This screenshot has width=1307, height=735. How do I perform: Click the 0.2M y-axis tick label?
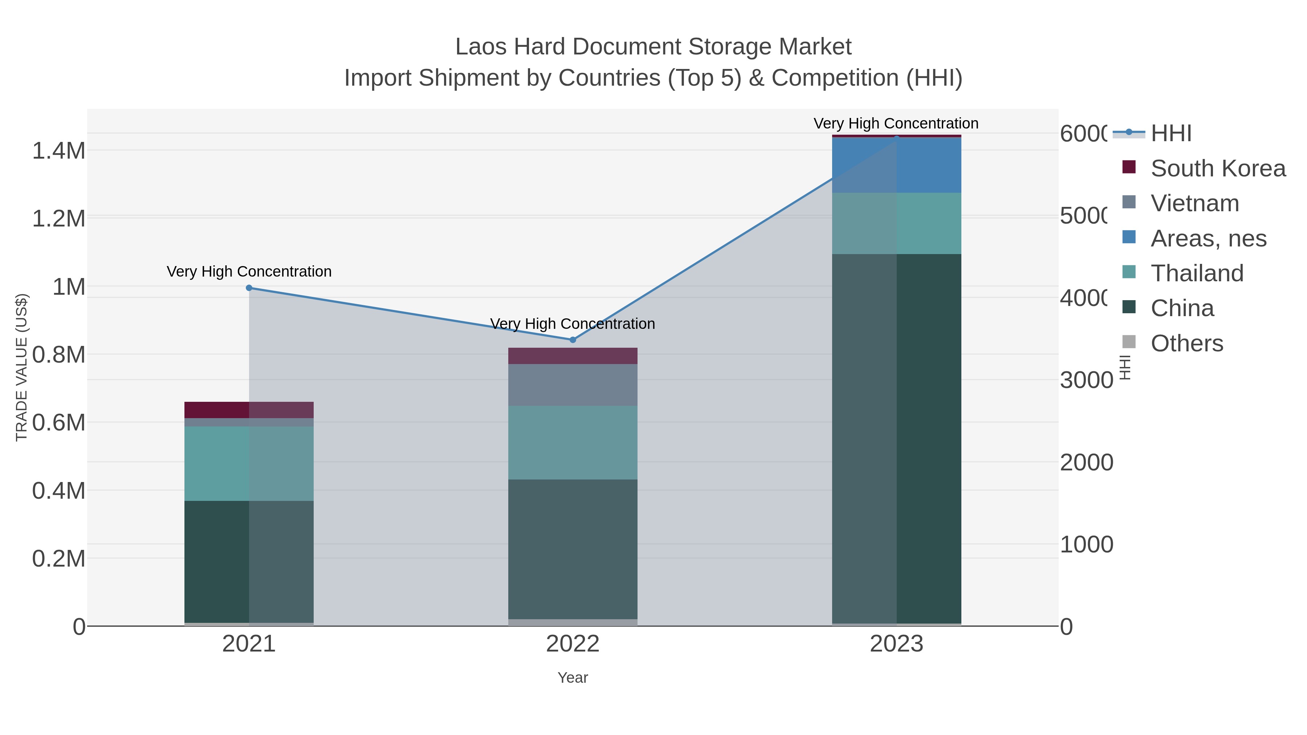coord(59,559)
